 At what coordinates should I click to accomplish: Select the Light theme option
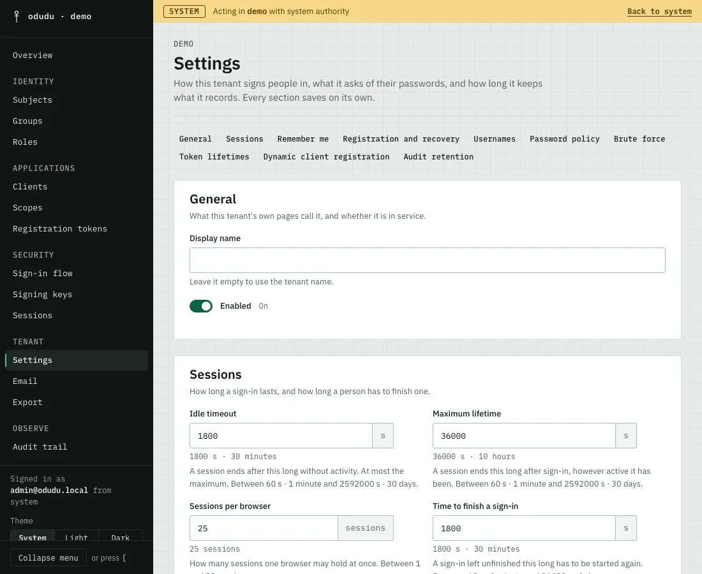76,537
